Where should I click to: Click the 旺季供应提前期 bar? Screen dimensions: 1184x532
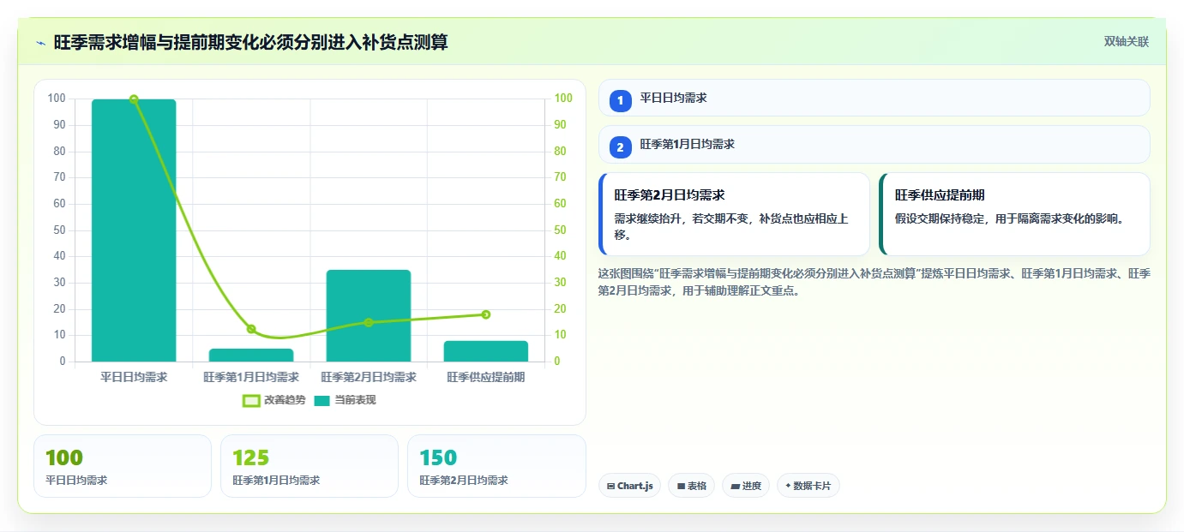pyautogui.click(x=486, y=351)
